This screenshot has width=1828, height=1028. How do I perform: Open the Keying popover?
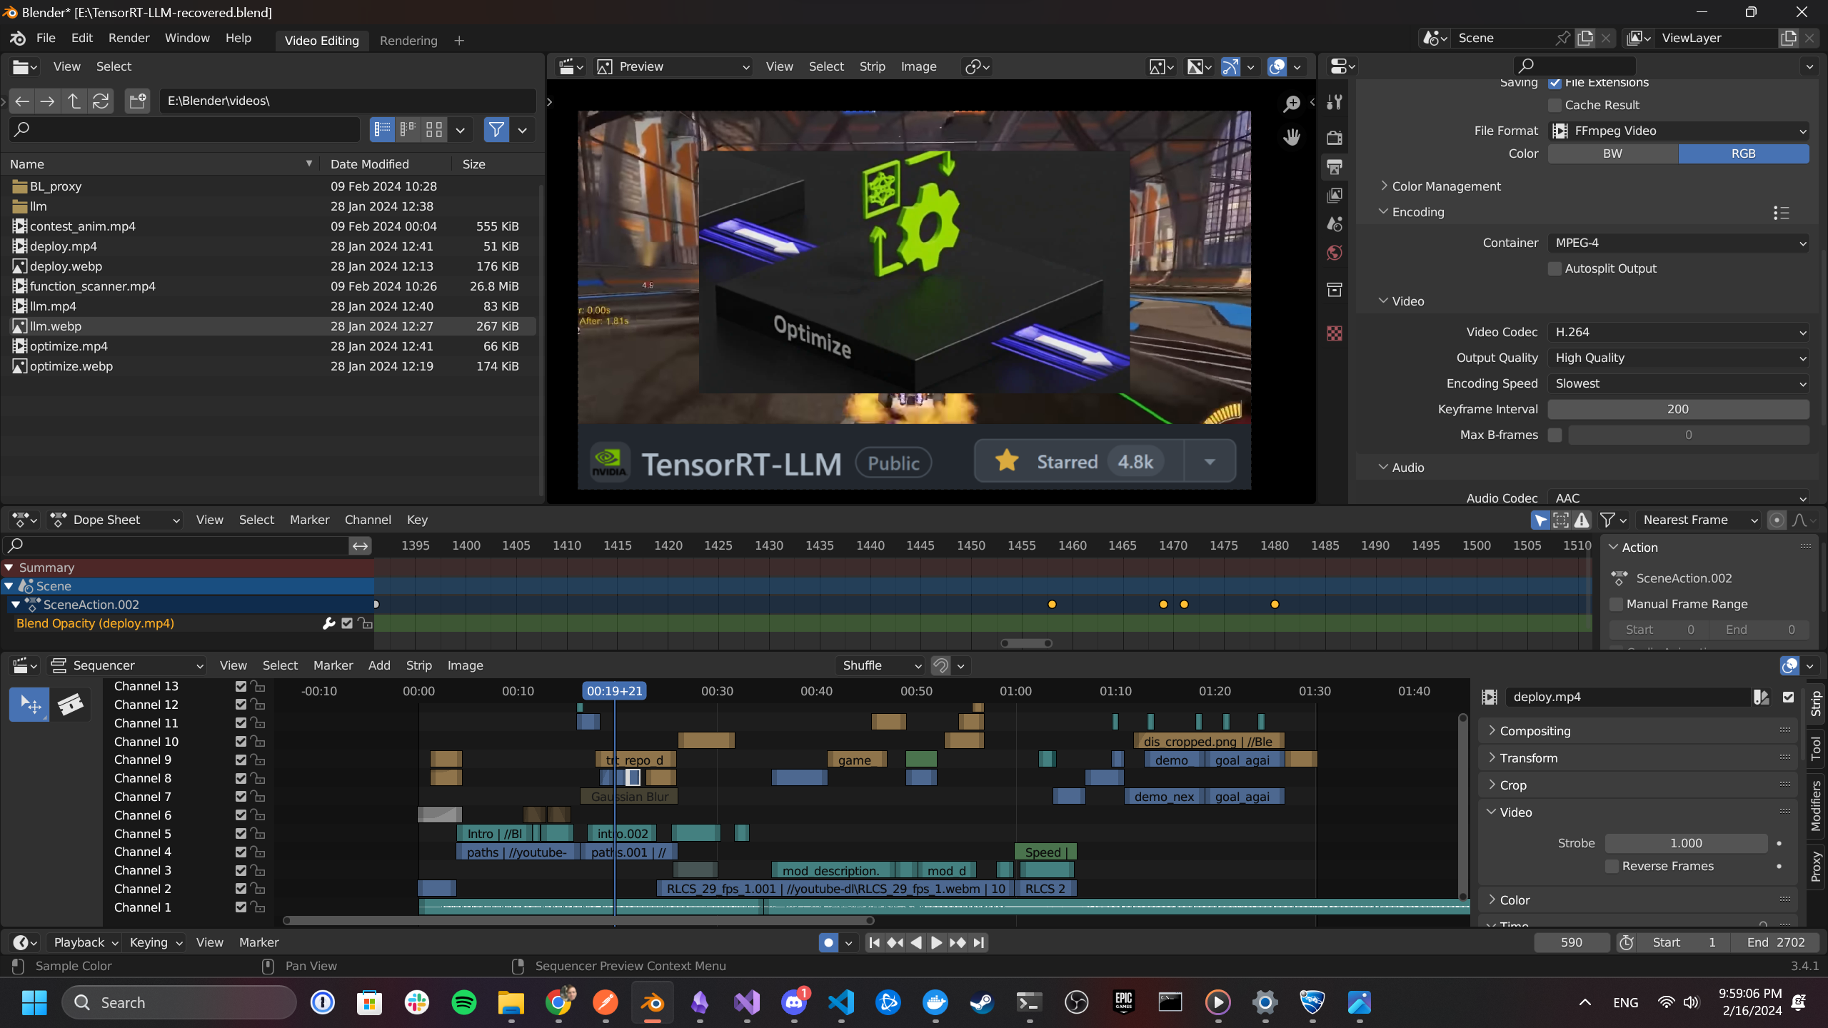pos(155,943)
